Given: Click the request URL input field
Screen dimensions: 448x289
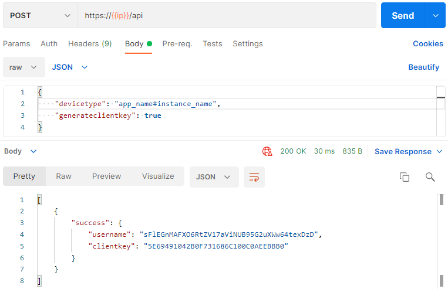Looking at the screenshot, I should 235,16.
